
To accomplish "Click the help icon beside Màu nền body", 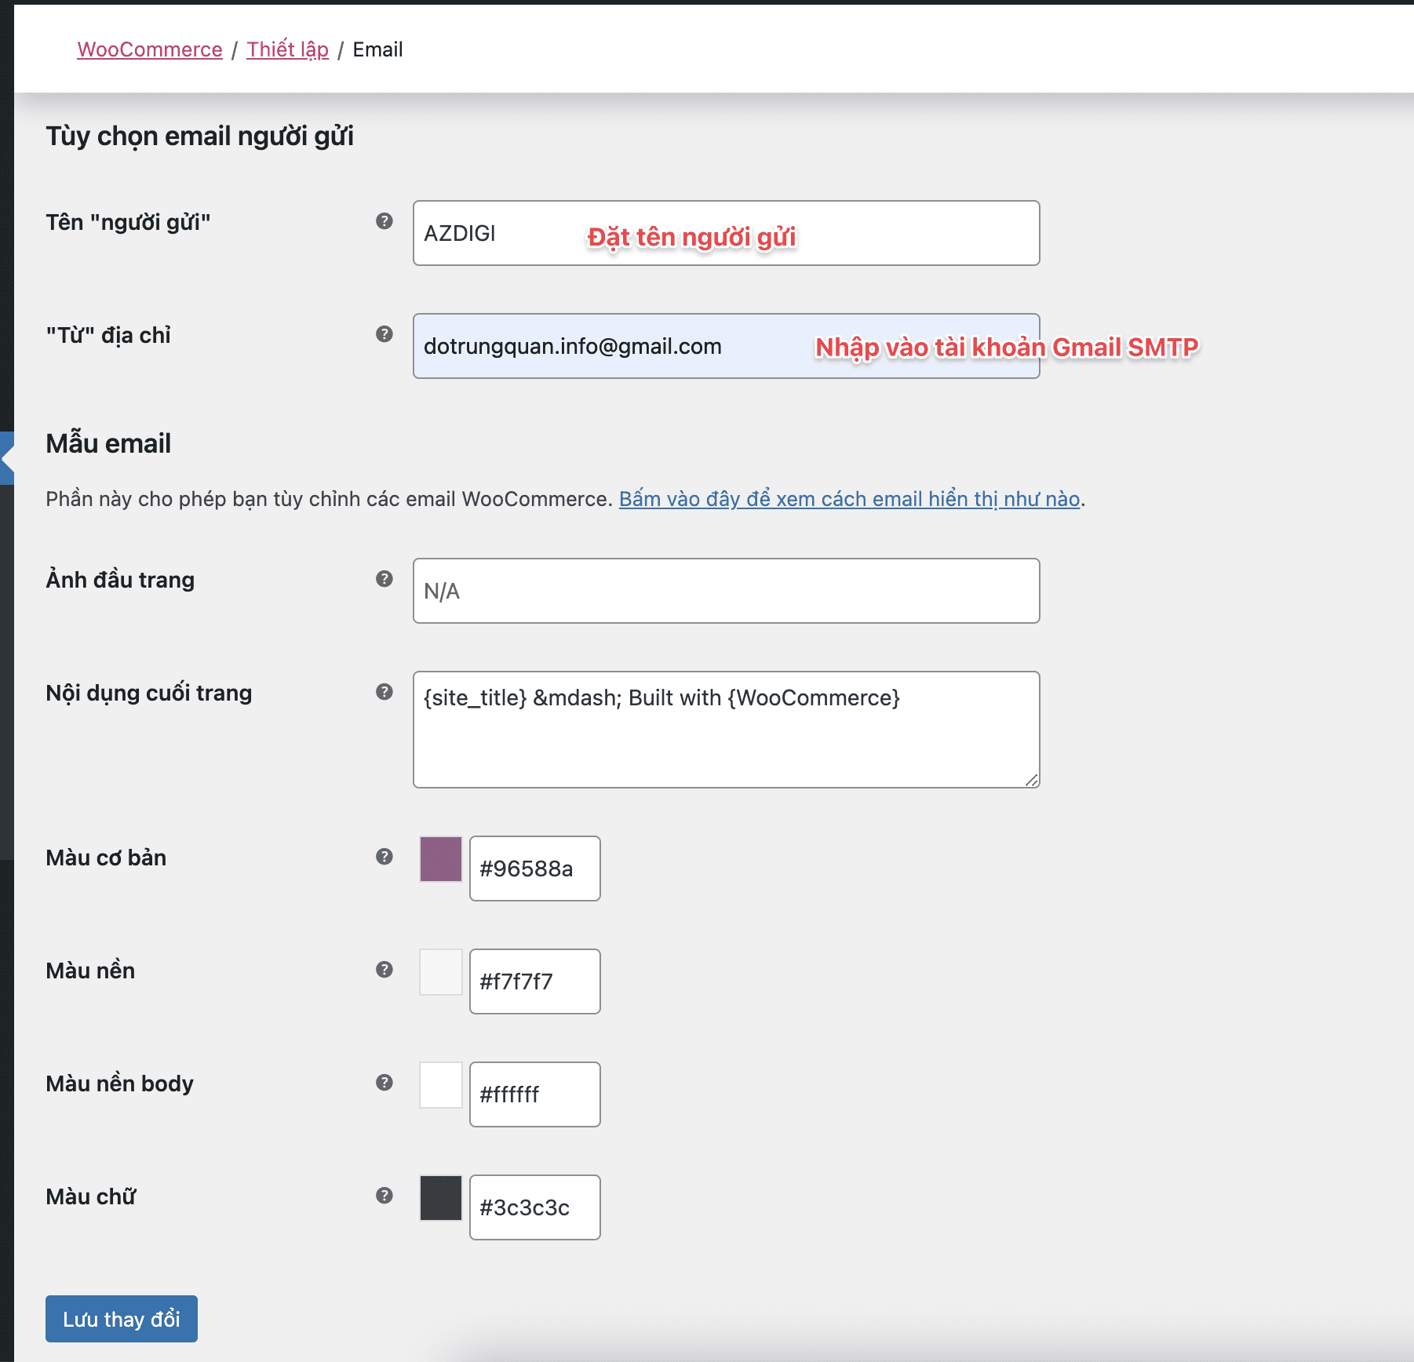I will click(x=384, y=1083).
